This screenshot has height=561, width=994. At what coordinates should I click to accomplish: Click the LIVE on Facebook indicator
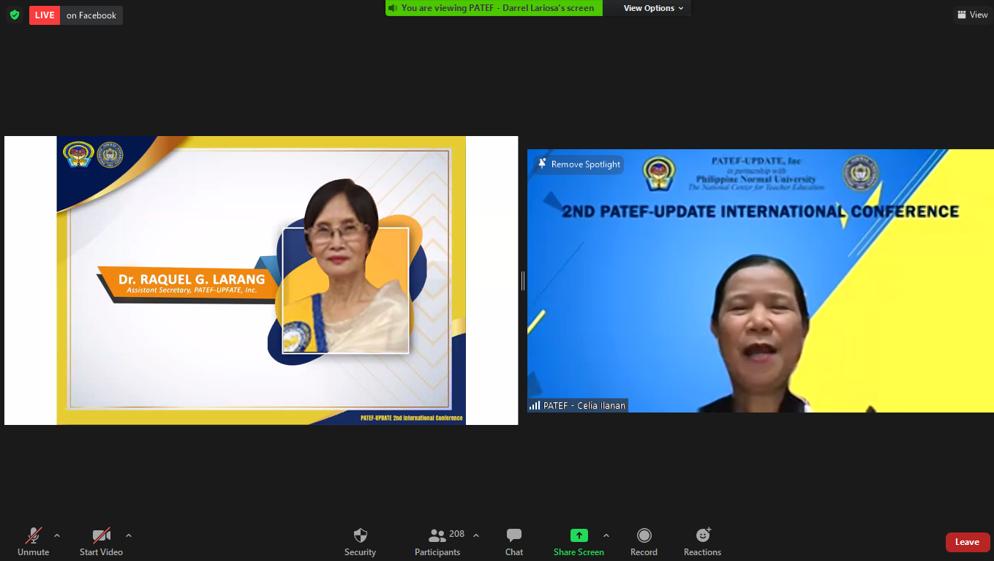click(x=76, y=15)
